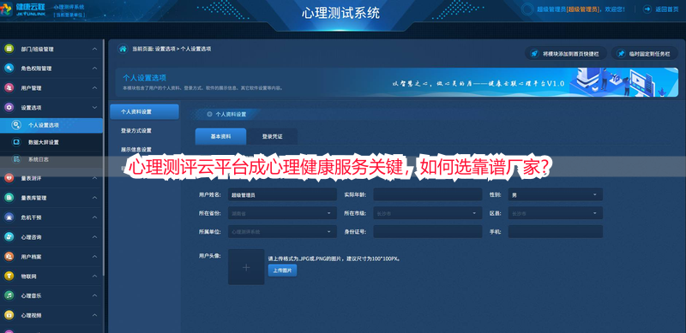Click the sidebar vertical scrollbar
686x333 pixels.
pyautogui.click(x=104, y=158)
